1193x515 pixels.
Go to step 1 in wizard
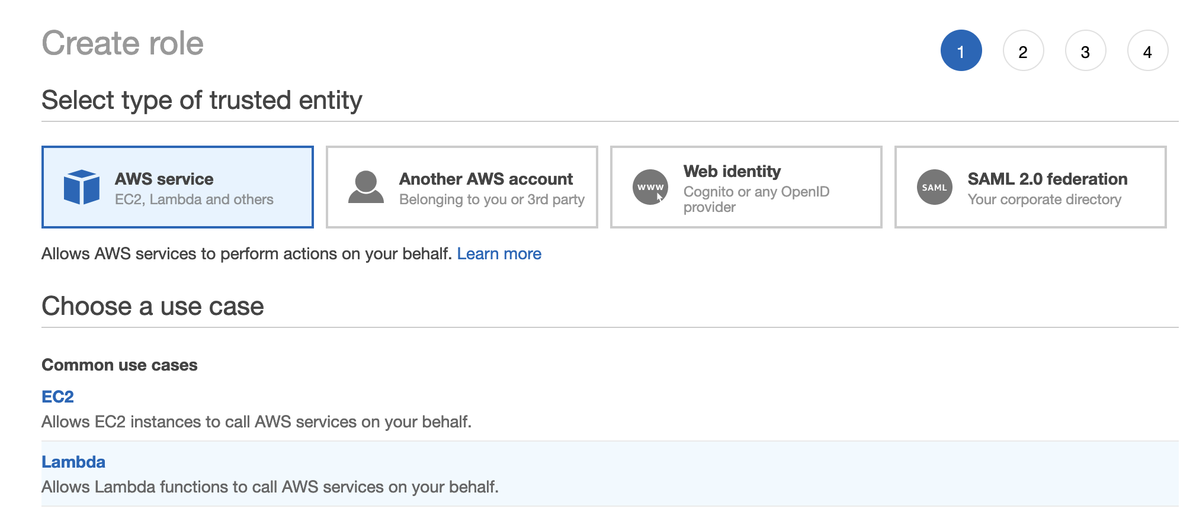coord(961,51)
